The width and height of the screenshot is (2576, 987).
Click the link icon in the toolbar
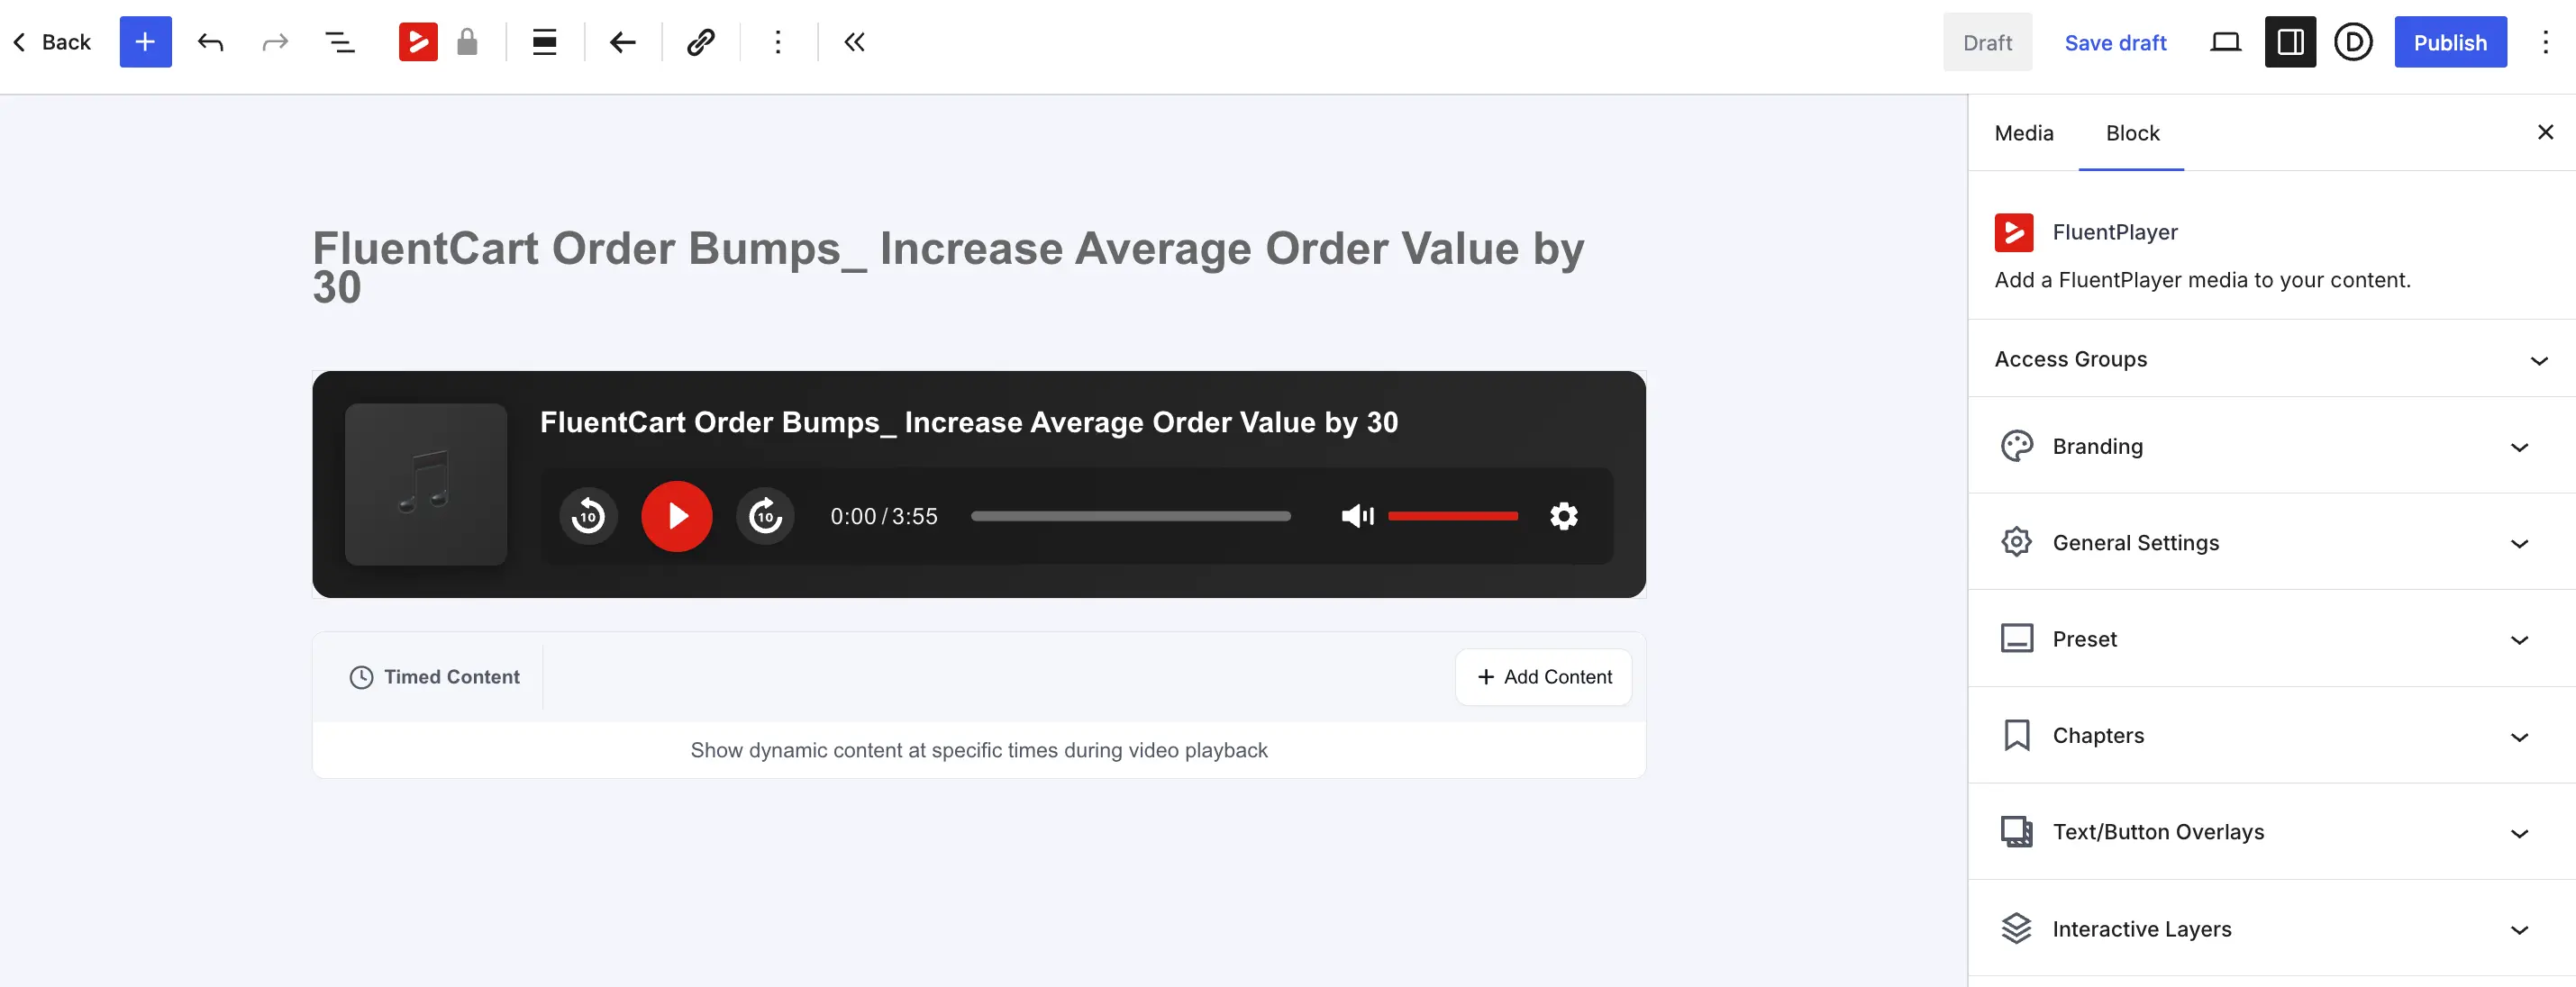click(x=700, y=42)
